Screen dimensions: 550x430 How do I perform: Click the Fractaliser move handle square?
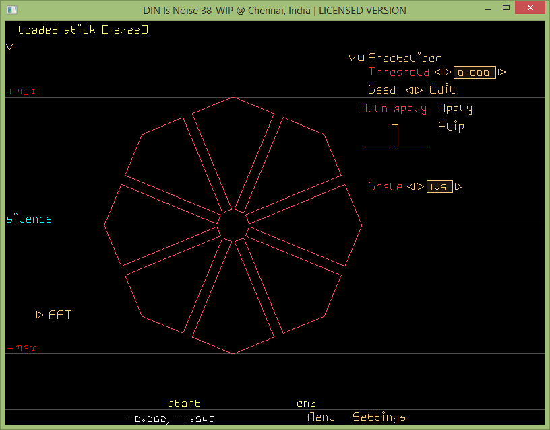tap(361, 58)
